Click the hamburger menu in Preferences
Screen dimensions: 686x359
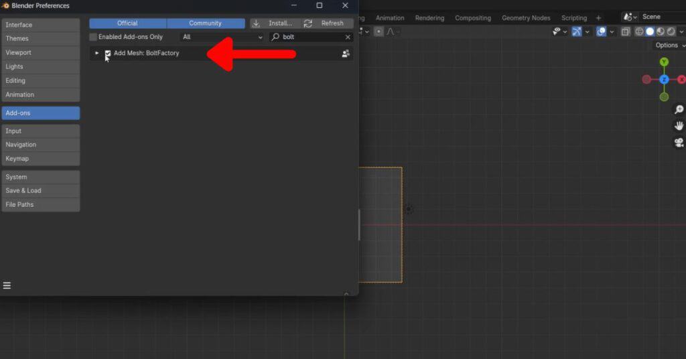7,286
